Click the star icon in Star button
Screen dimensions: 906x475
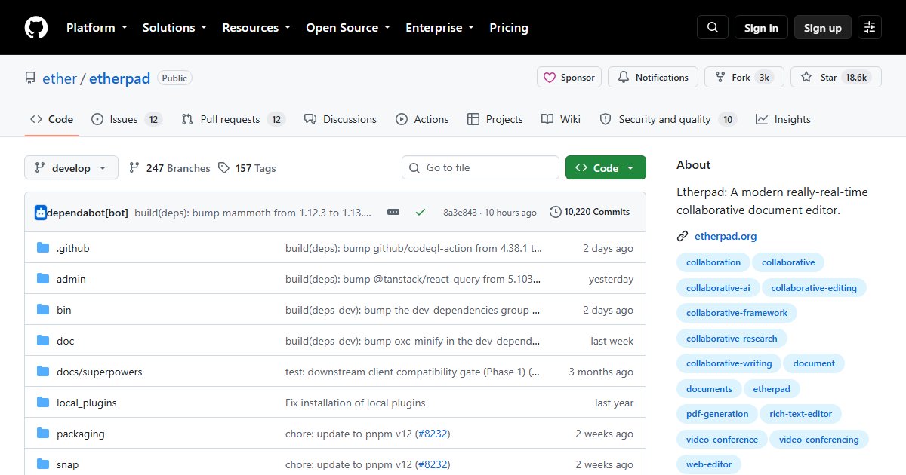[806, 78]
